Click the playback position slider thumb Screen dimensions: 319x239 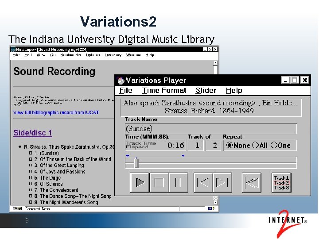[x=136, y=162]
